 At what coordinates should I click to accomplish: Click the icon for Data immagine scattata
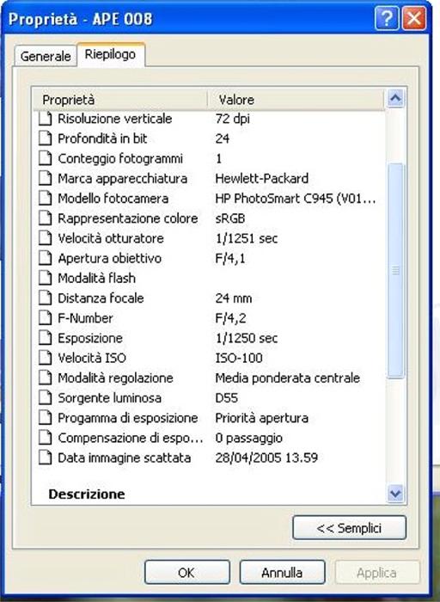[x=45, y=458]
